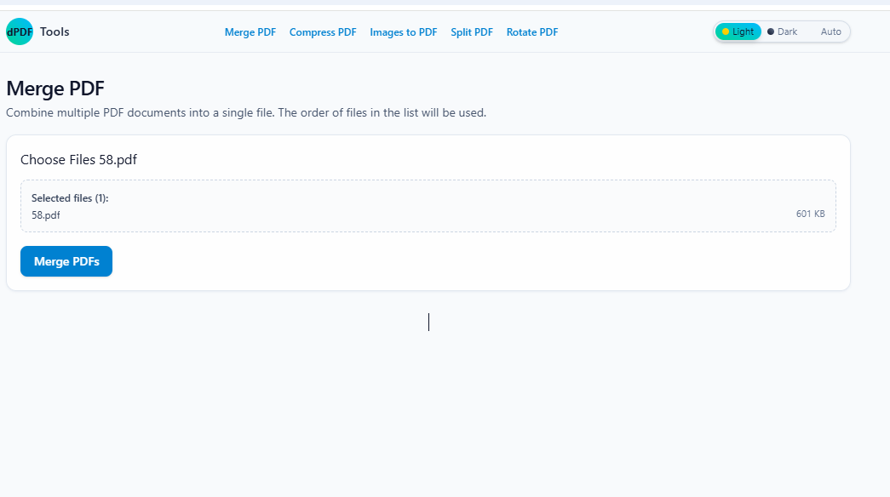890x497 pixels.
Task: Set the theme to Auto
Action: tap(830, 31)
